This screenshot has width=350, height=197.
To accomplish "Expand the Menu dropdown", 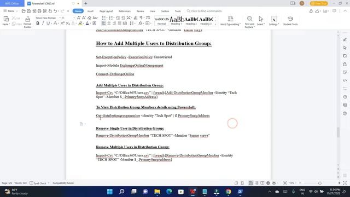I will pyautogui.click(x=10, y=11).
